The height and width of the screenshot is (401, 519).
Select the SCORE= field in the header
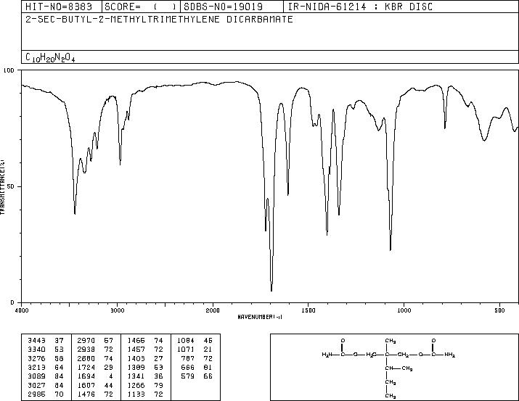(141, 7)
